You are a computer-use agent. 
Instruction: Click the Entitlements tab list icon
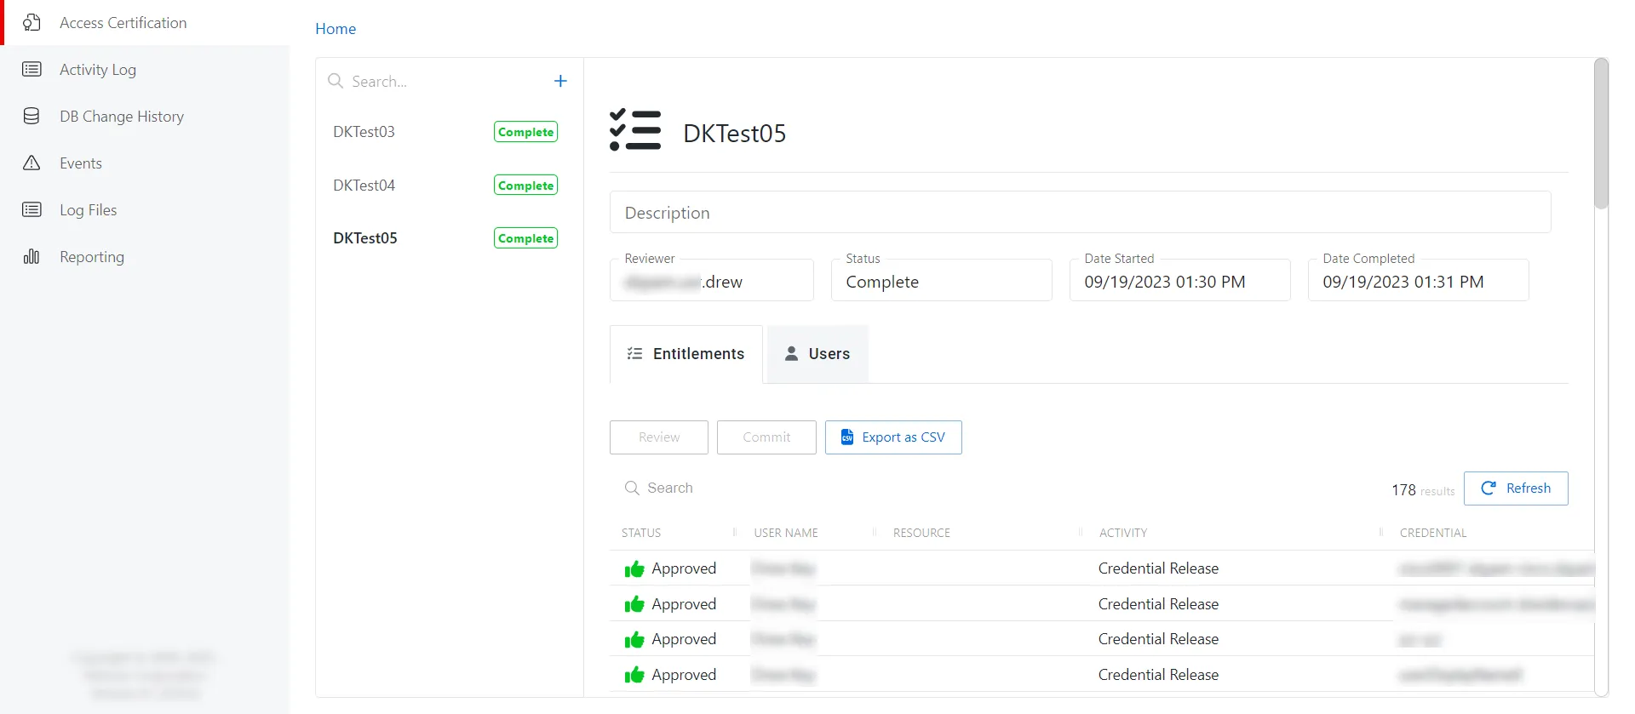[634, 353]
